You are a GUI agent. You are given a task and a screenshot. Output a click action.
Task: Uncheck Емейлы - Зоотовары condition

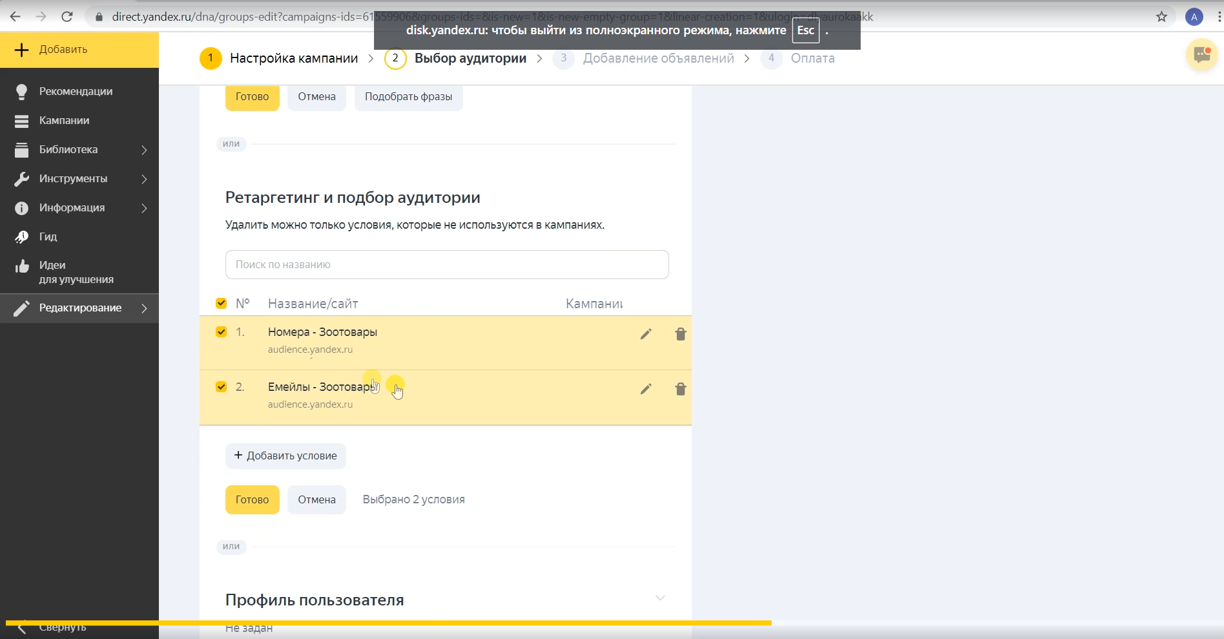221,387
